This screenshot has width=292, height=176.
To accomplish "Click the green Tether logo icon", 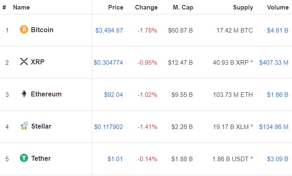I will click(x=24, y=158).
